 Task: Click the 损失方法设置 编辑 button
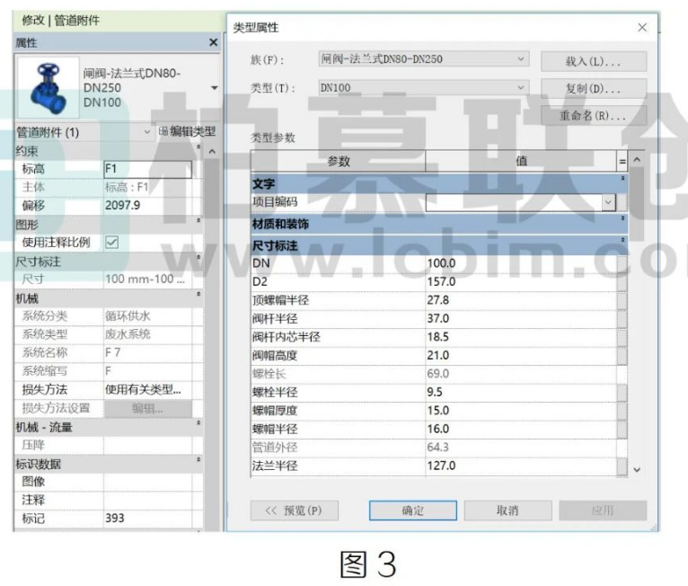tap(148, 409)
